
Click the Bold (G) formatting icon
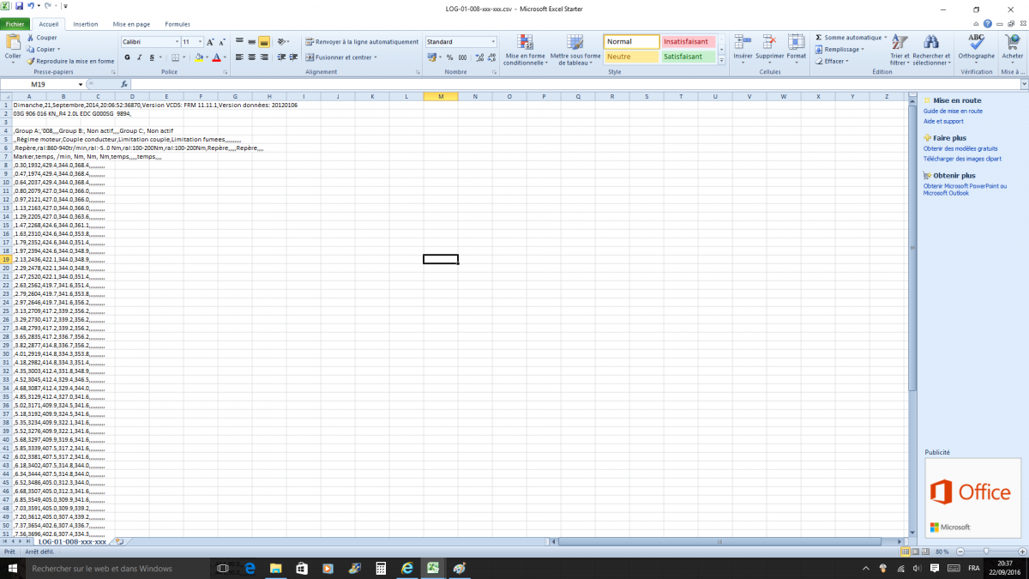[127, 57]
